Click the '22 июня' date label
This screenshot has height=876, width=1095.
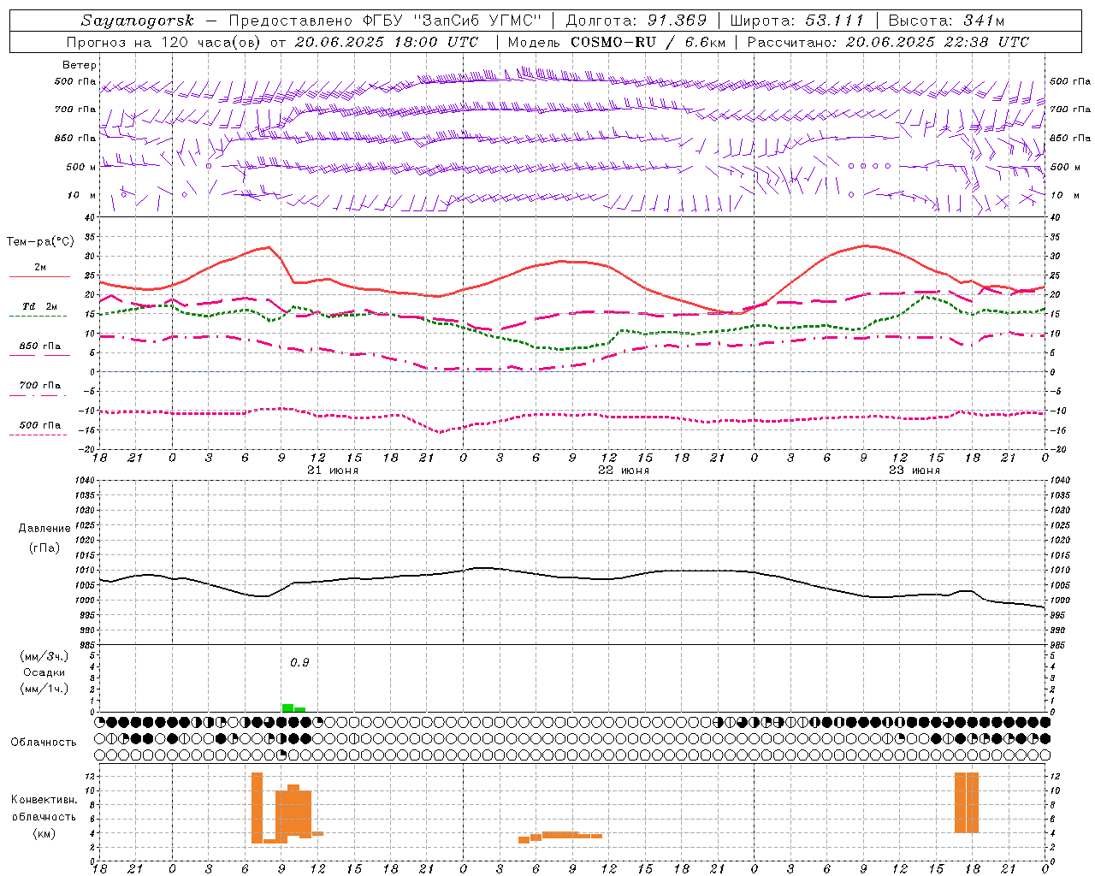pyautogui.click(x=624, y=471)
